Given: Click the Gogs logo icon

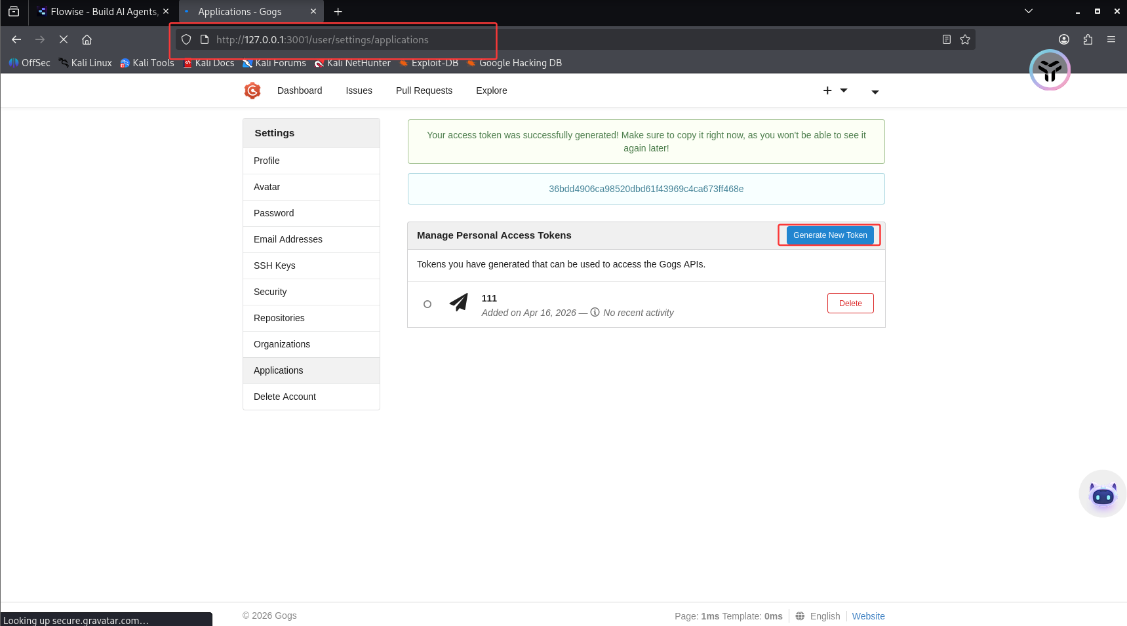Looking at the screenshot, I should pyautogui.click(x=252, y=90).
